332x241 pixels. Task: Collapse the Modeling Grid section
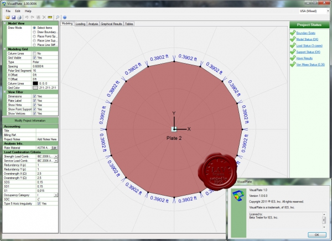(x=4, y=49)
